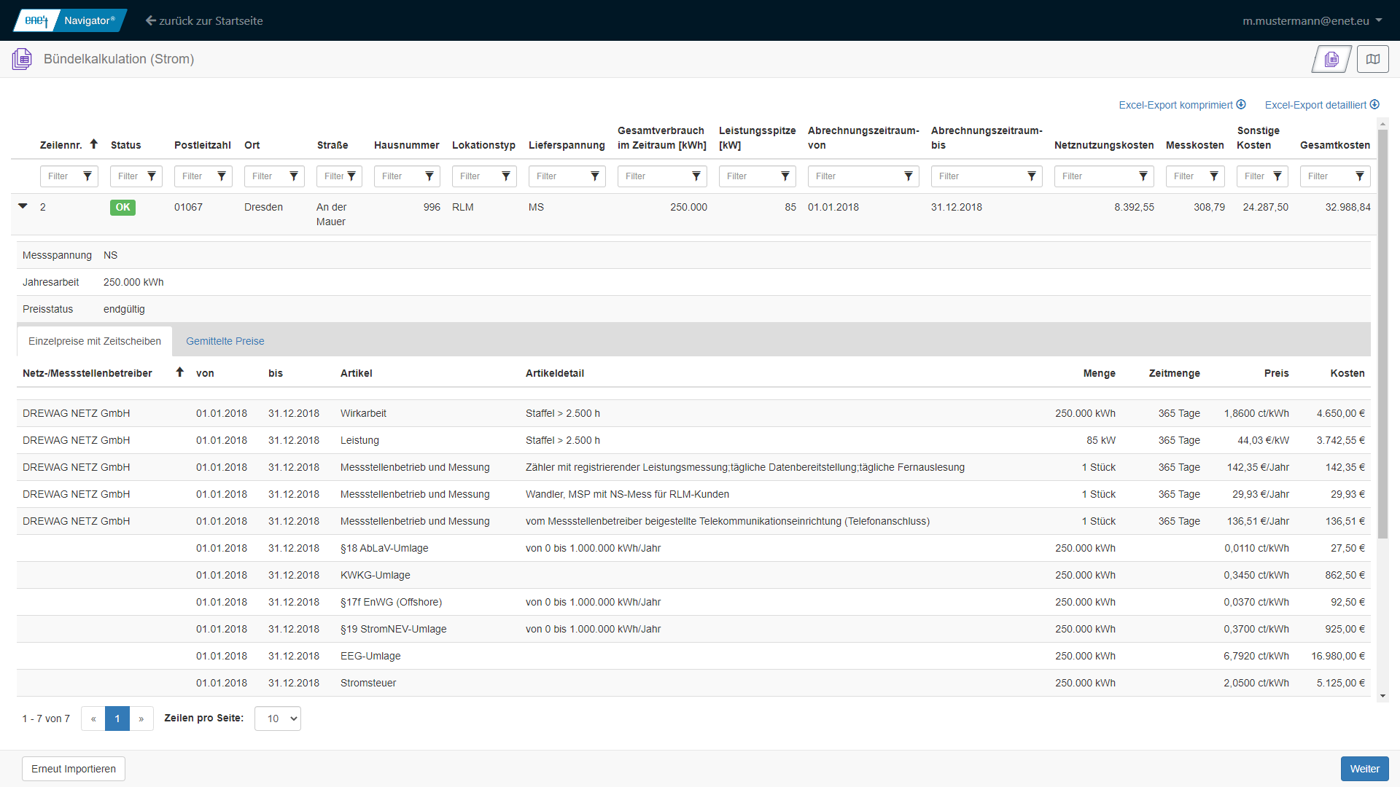
Task: Click the Bündelkalkulation document icon beside the title
Action: 22,59
